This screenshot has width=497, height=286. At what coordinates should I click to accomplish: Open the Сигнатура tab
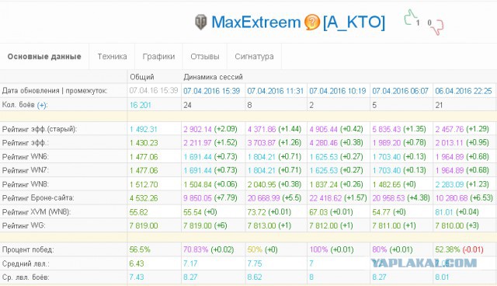point(254,57)
